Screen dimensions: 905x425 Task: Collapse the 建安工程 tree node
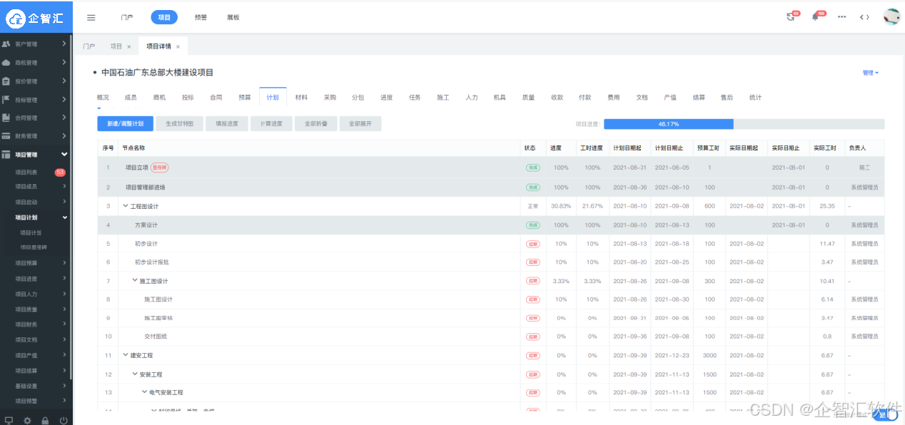point(126,355)
